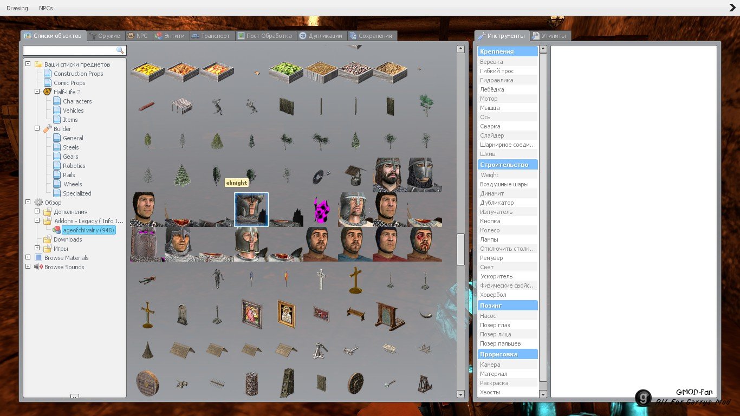Select the Лебёдка tool
740x416 pixels.
(x=508, y=89)
